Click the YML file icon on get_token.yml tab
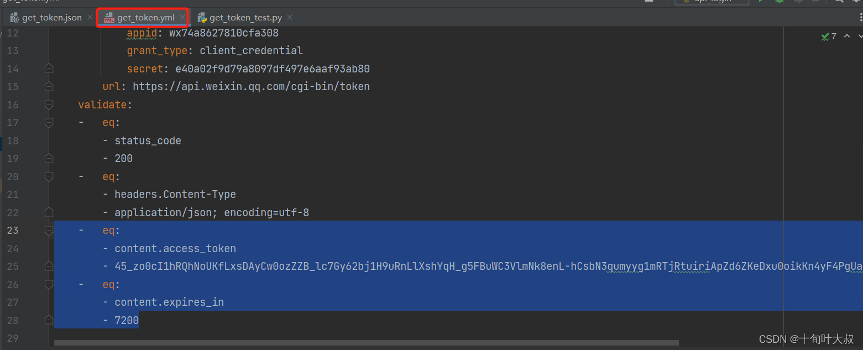This screenshot has width=863, height=350. 109,18
